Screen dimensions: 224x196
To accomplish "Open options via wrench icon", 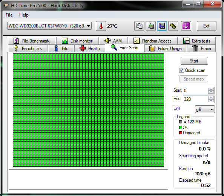I will pos(173,26).
